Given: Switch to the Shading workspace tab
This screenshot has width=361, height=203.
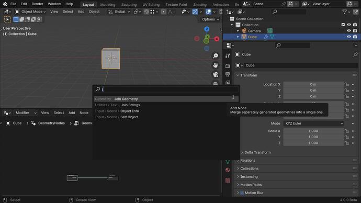Looking at the screenshot, I should (x=200, y=4).
